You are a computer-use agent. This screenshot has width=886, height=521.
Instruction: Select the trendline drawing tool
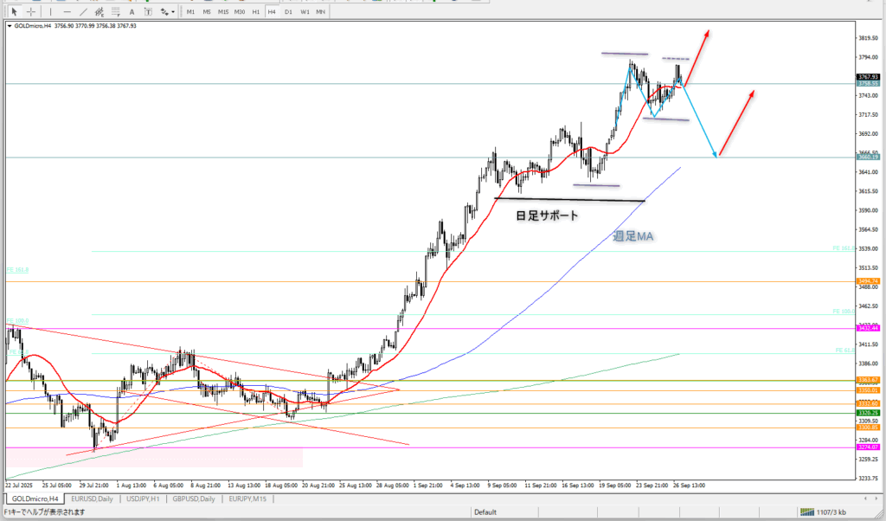[x=83, y=11]
